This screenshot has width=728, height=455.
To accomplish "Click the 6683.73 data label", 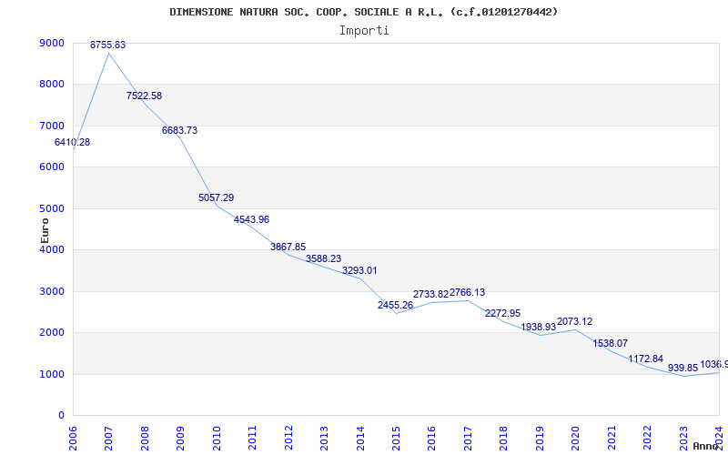I will 179,130.
